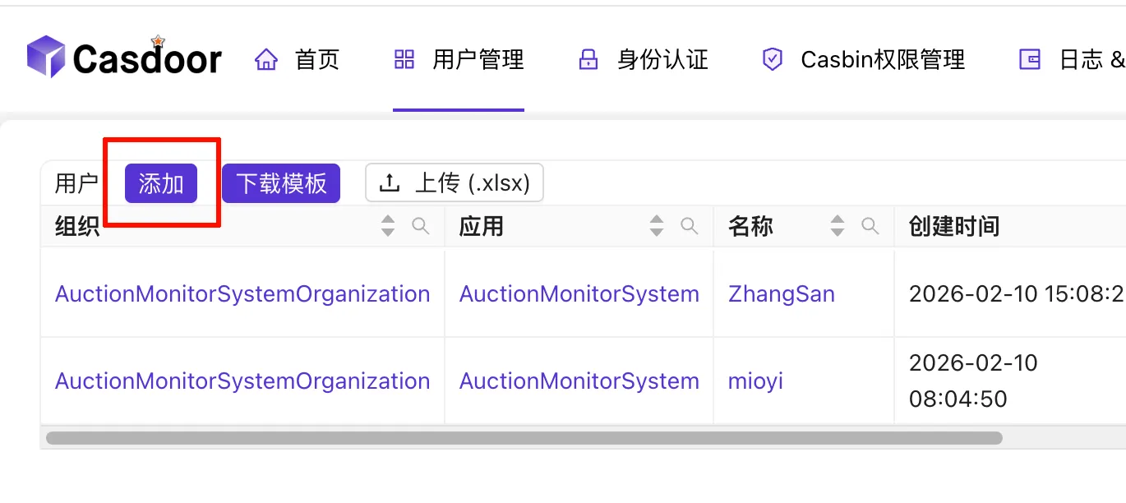The image size is (1126, 503).
Task: Click the search icon on 名称 column
Action: 871,226
